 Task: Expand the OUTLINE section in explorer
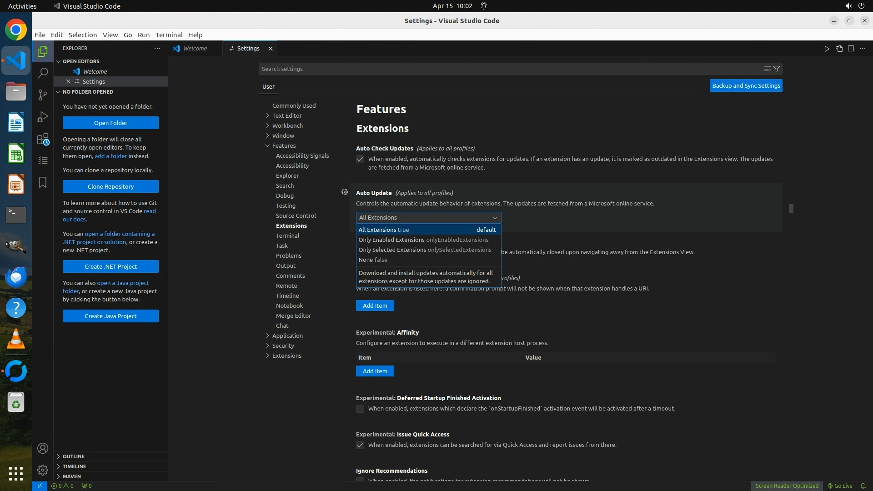(74, 456)
